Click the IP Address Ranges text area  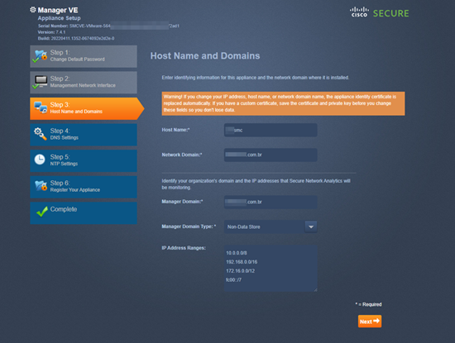tap(271, 268)
